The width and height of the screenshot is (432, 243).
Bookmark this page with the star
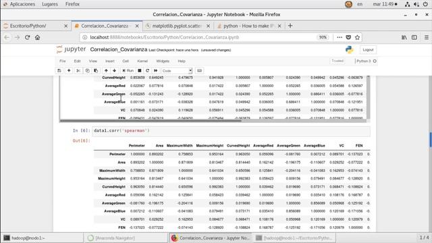pyautogui.click(x=357, y=38)
